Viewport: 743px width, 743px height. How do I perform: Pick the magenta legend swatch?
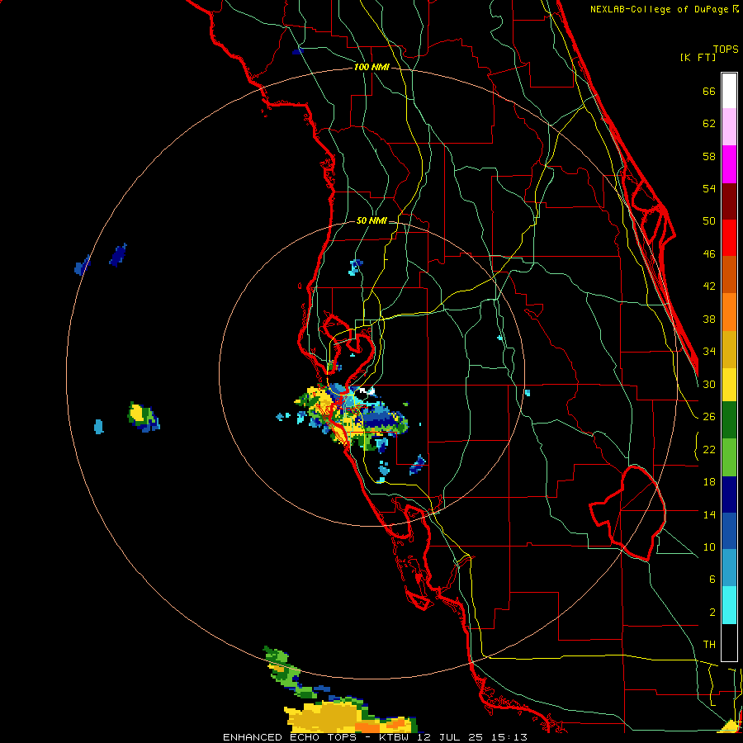[x=729, y=164]
